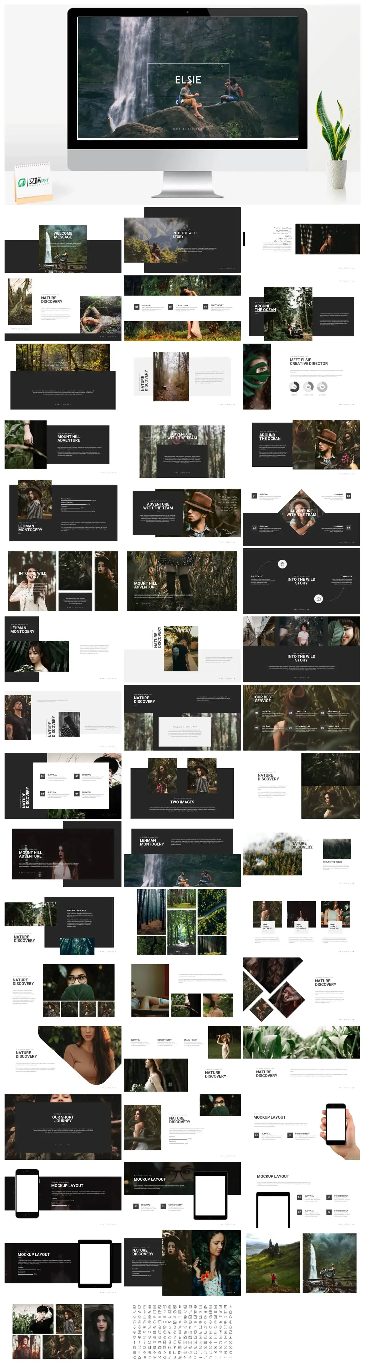Image resolution: width=365 pixels, height=1369 pixels.
Task: Click the ELSIE title on the monitor screen
Action: (x=188, y=80)
